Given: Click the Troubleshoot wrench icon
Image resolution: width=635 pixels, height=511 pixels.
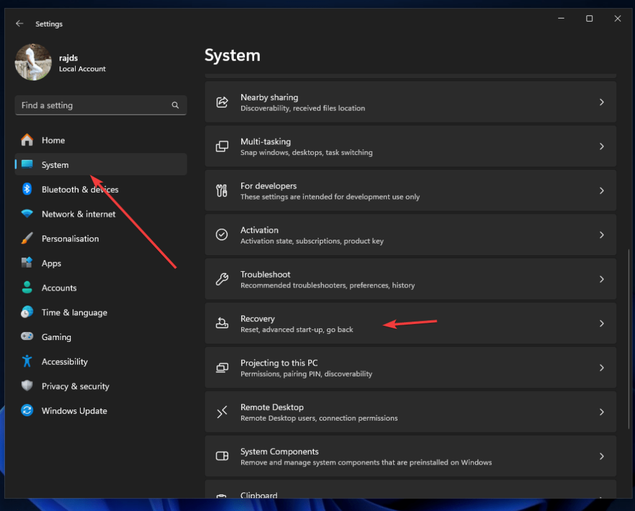Looking at the screenshot, I should (222, 279).
